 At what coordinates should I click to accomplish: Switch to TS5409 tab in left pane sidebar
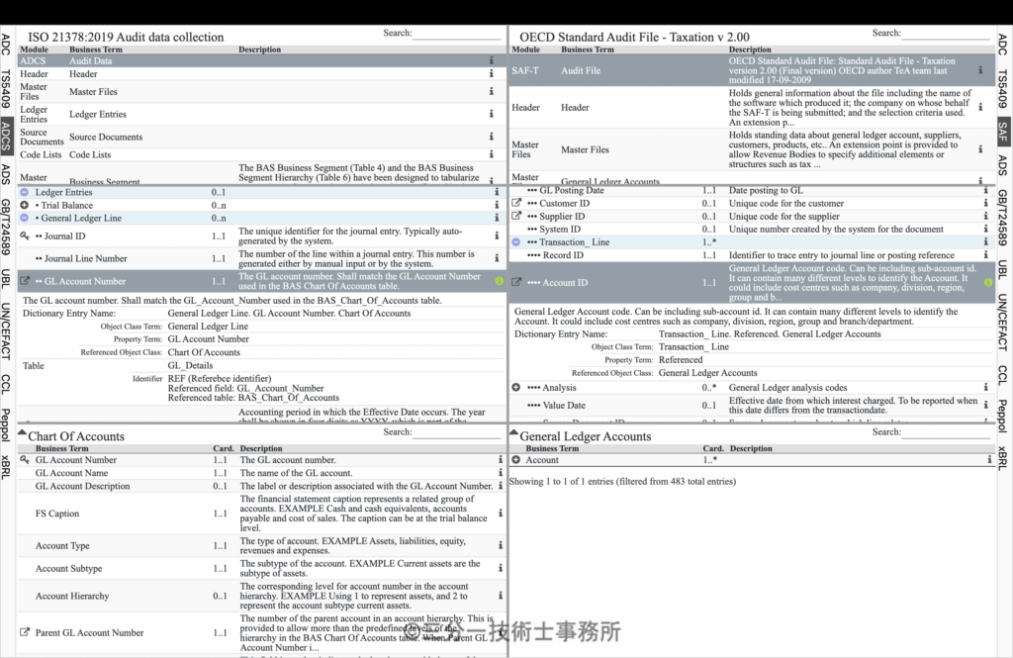(6, 88)
